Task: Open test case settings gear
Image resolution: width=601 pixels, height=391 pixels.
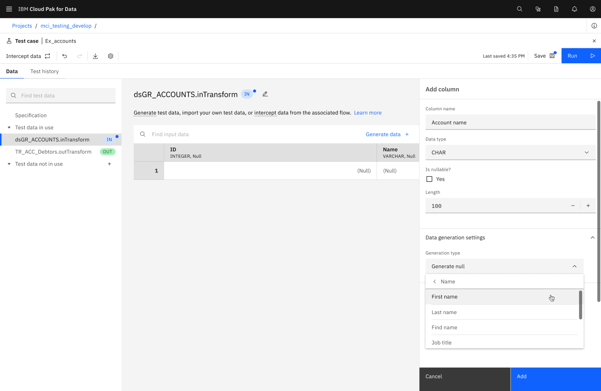Action: click(110, 56)
